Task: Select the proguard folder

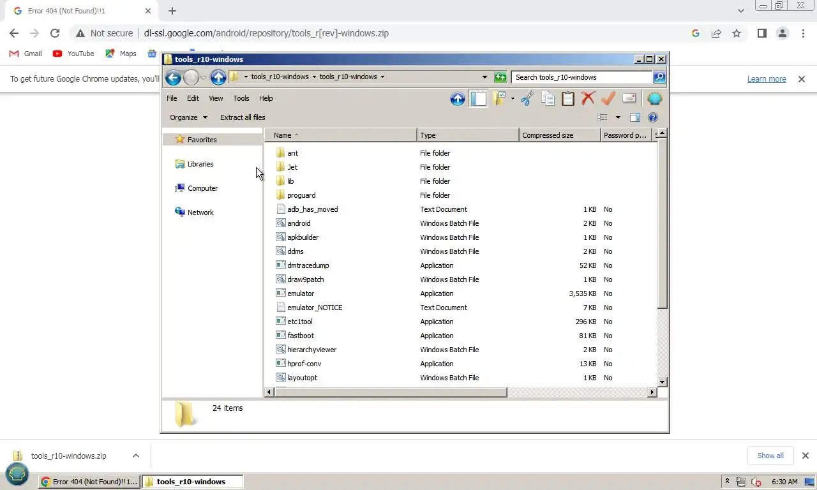Action: [x=296, y=195]
